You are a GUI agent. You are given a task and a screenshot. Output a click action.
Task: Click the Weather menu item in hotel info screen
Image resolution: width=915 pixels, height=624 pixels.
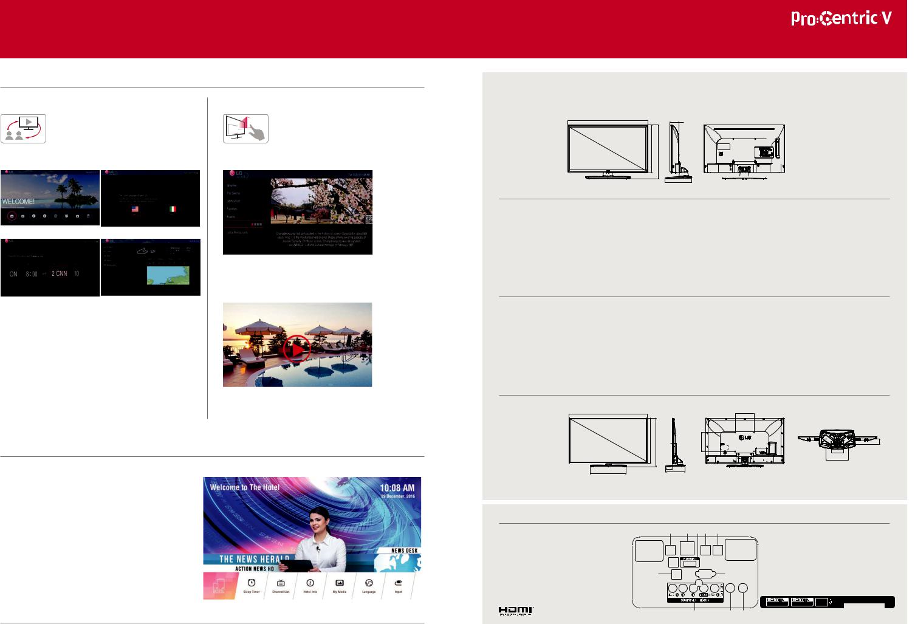(x=232, y=185)
